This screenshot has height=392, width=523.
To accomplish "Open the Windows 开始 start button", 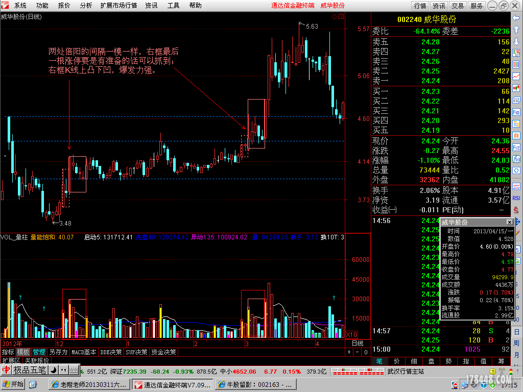I will [x=13, y=384].
